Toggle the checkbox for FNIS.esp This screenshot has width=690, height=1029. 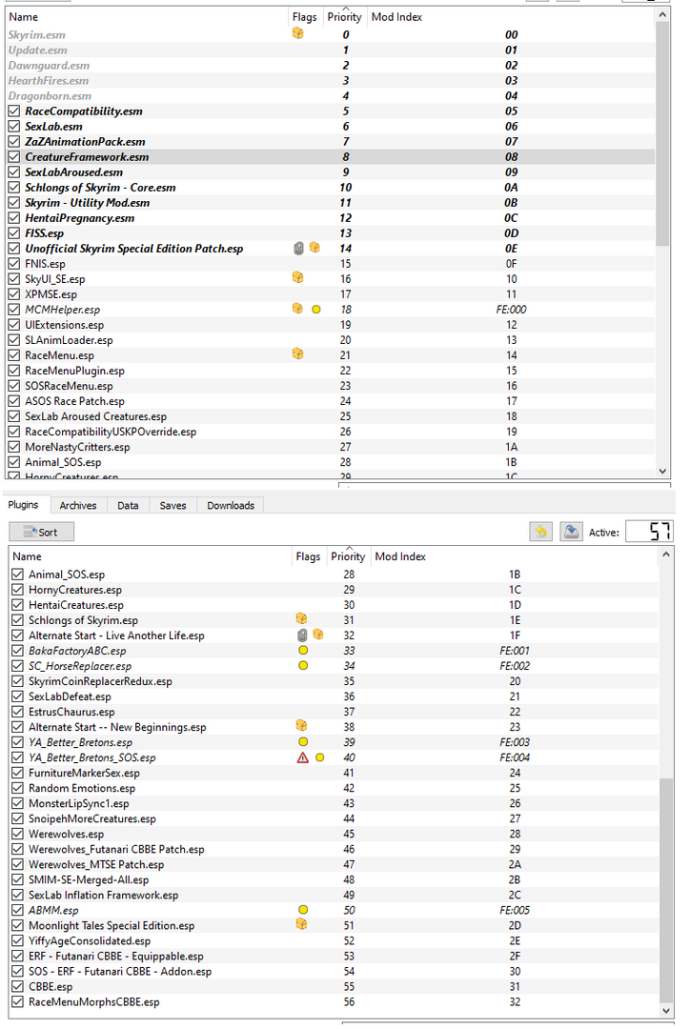(x=14, y=263)
